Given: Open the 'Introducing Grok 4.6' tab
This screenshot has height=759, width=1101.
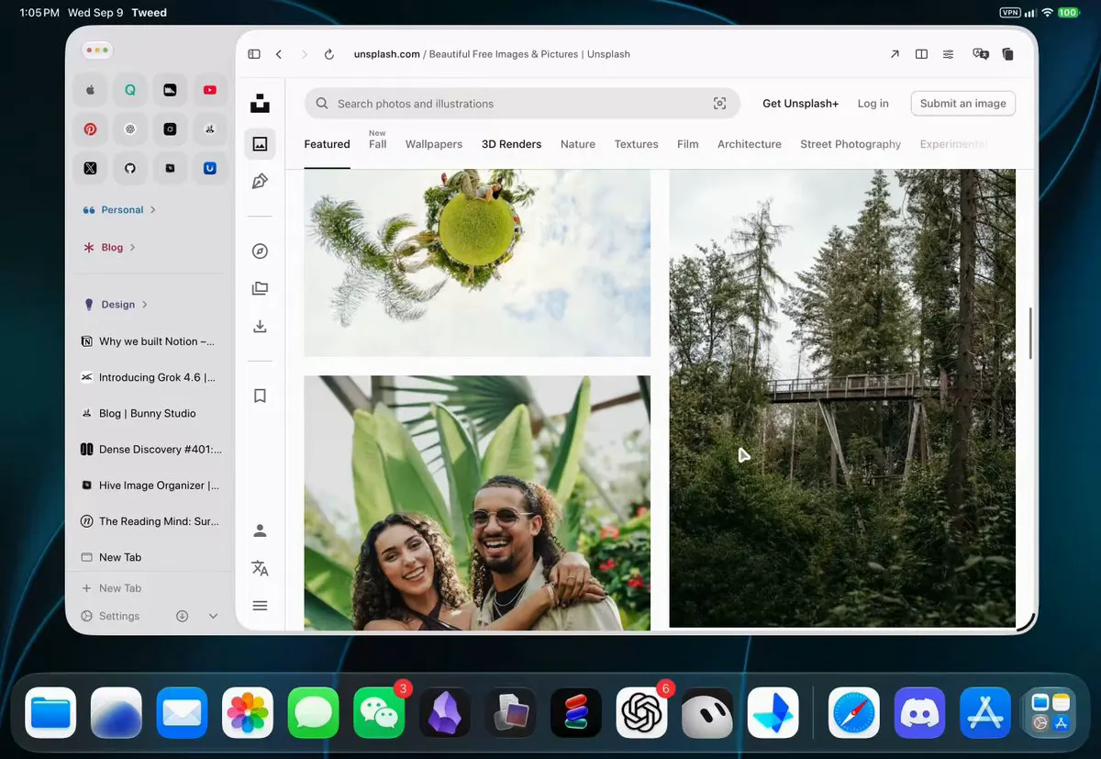Looking at the screenshot, I should click(150, 377).
